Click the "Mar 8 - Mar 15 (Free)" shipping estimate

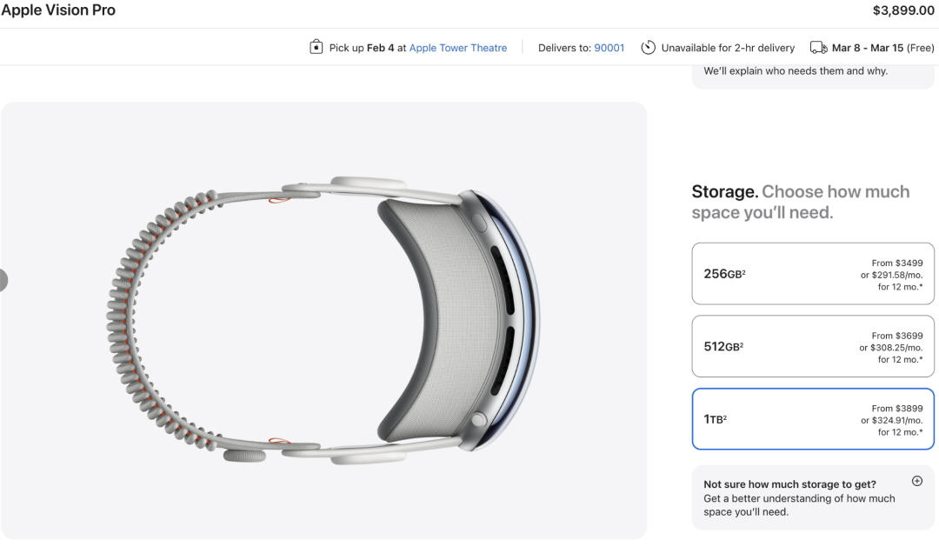point(882,48)
